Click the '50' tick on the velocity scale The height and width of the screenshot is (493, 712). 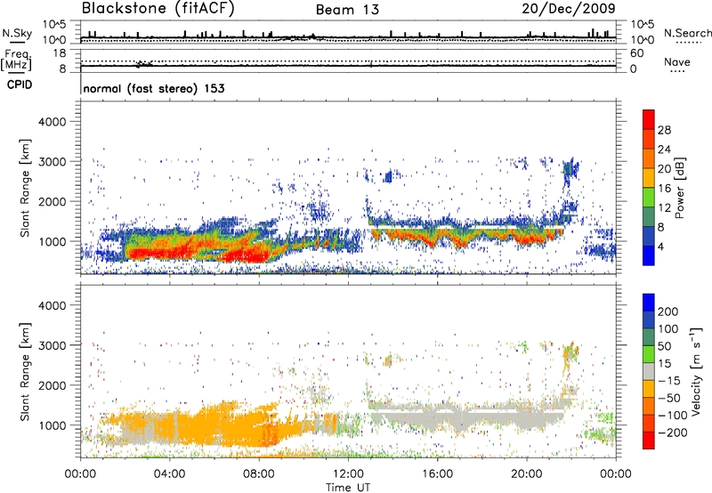(664, 346)
